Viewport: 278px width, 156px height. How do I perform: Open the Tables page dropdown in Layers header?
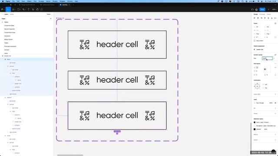[49, 14]
